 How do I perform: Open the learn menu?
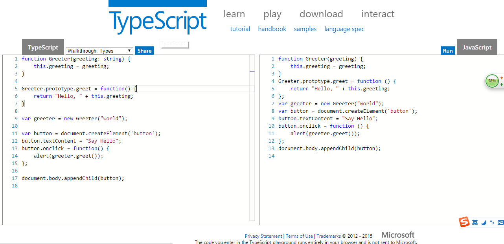point(234,14)
